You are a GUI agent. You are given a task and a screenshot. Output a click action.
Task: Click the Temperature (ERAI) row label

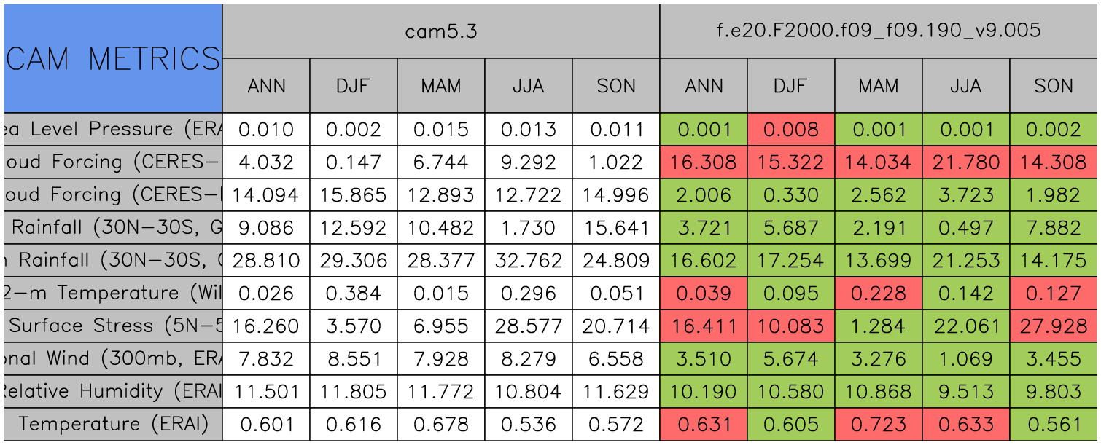pos(113,425)
